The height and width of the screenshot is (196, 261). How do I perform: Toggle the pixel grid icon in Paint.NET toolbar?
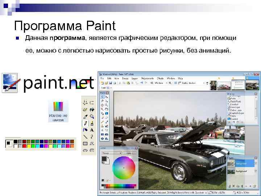click(x=175, y=83)
